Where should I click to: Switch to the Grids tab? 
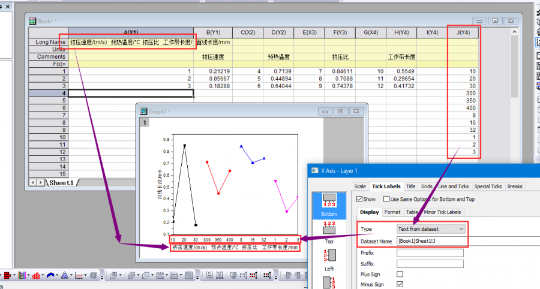427,186
